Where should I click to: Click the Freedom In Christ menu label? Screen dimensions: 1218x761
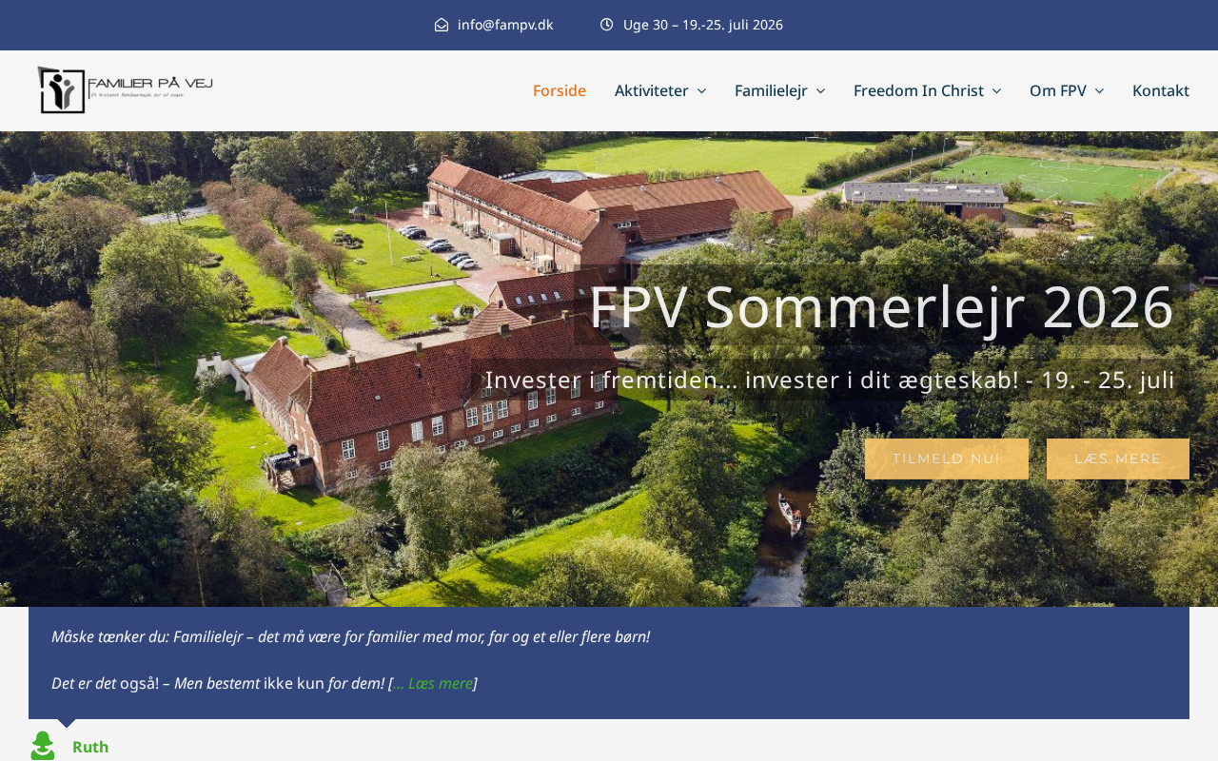(x=918, y=90)
